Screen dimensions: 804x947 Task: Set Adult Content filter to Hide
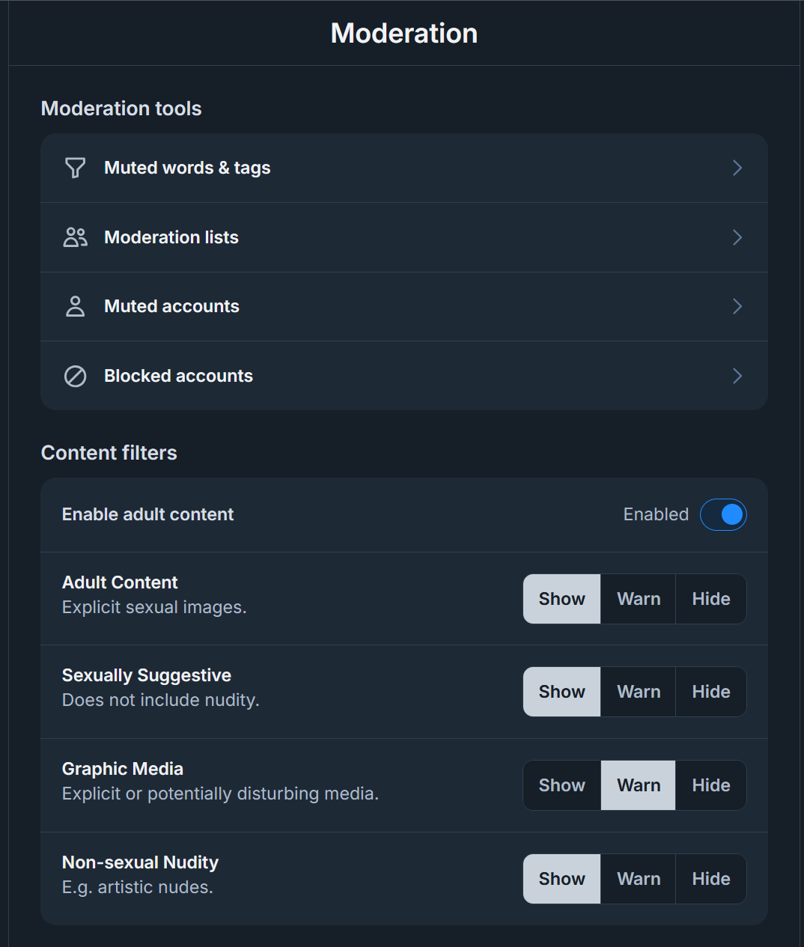pos(710,599)
